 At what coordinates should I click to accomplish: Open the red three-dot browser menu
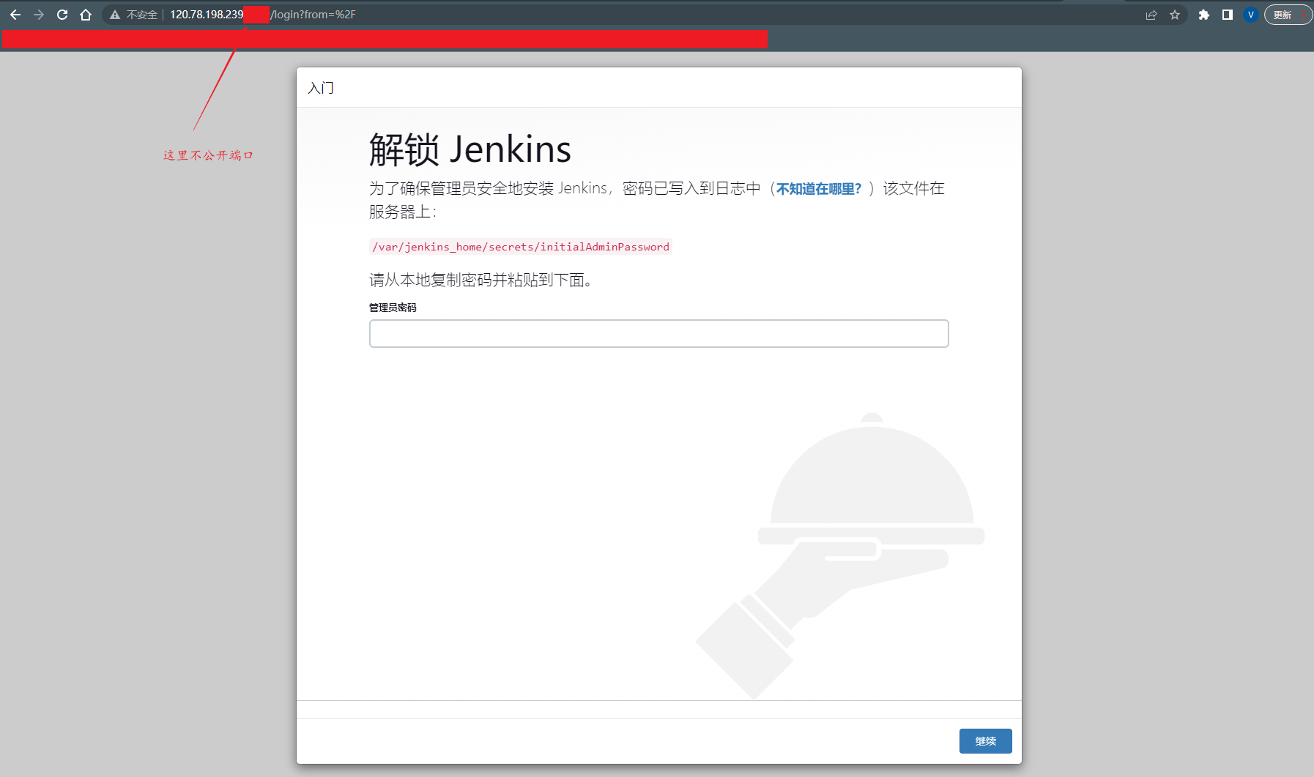[x=1304, y=15]
